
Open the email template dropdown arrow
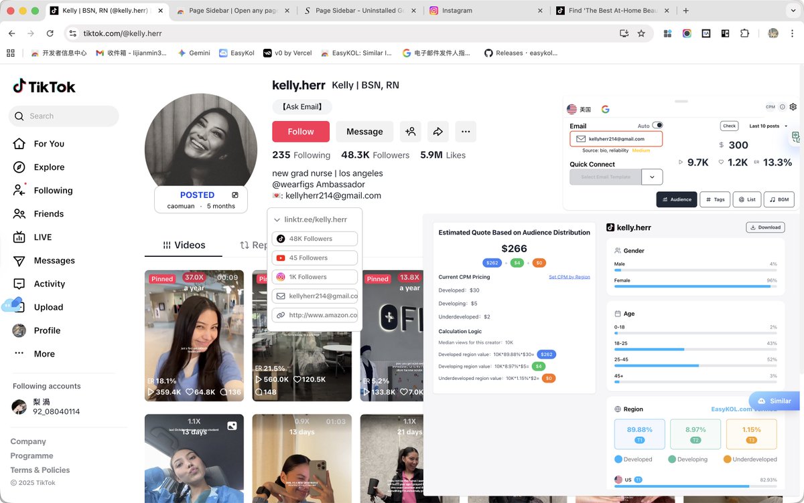pos(652,177)
